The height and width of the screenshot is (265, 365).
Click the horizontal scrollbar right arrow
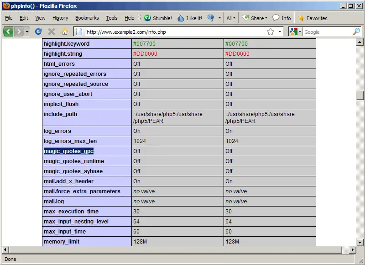coord(352,249)
